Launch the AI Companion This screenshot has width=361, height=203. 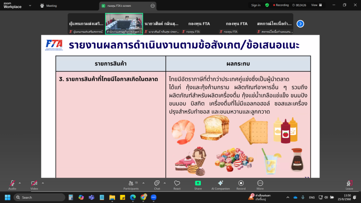tap(220, 184)
